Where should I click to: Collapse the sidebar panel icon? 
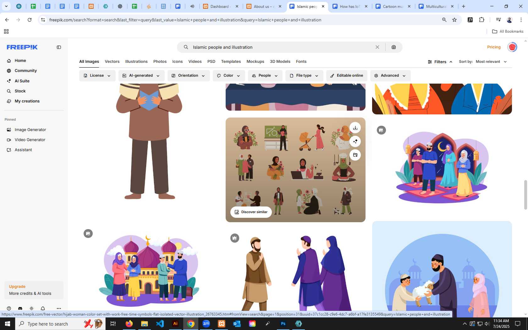[x=59, y=47]
